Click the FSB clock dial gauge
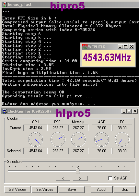The width and height of the screenshot is (139, 196). pyautogui.click(x=58, y=140)
